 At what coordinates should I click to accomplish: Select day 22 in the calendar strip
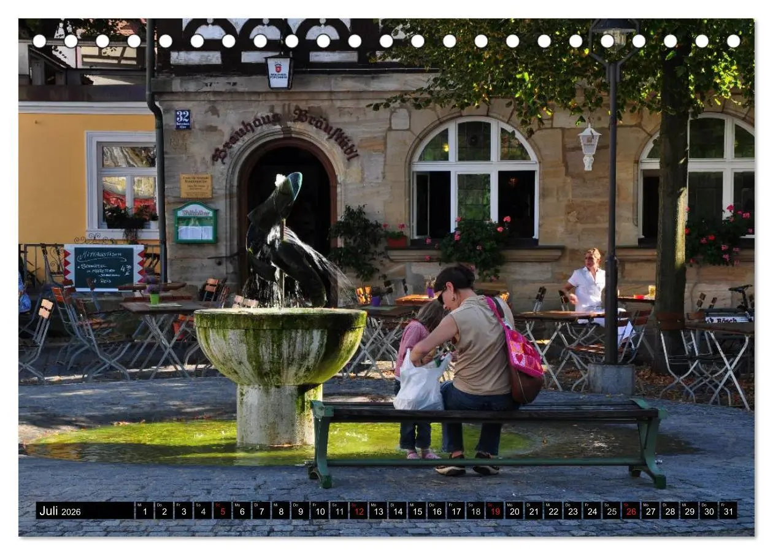click(553, 511)
